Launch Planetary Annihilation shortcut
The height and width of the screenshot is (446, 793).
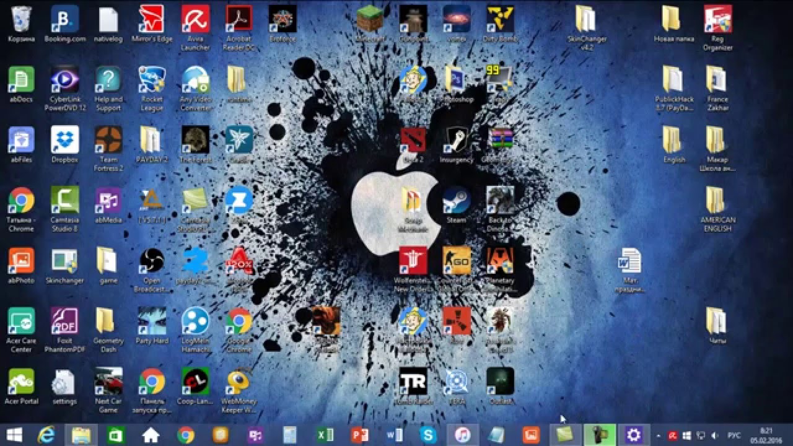500,261
